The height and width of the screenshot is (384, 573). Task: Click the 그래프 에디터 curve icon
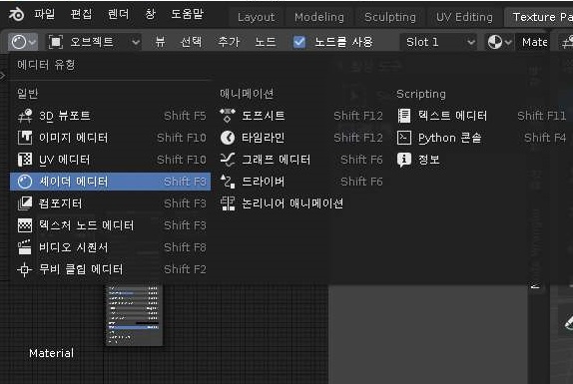tap(228, 160)
